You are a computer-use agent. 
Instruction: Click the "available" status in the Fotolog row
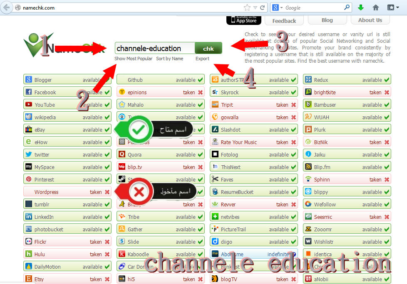tap(279, 154)
